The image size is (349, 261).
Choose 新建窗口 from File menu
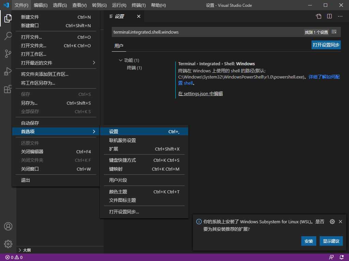coord(56,25)
